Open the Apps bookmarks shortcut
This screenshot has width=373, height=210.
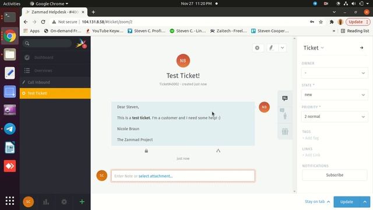31,31
